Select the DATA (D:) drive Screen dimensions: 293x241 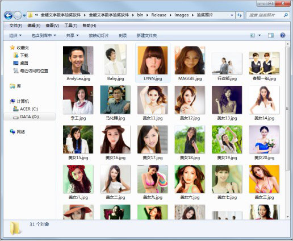pos(30,117)
